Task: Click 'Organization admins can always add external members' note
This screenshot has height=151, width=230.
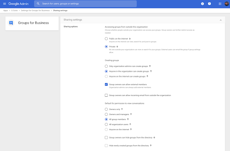Action: pos(130,87)
